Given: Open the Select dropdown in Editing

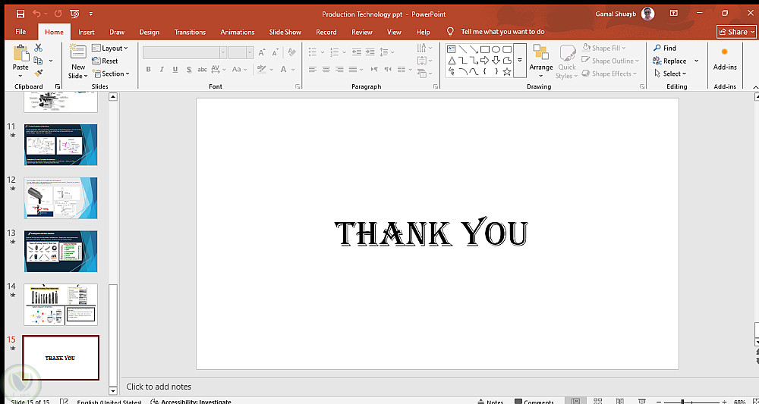Looking at the screenshot, I should [x=670, y=74].
